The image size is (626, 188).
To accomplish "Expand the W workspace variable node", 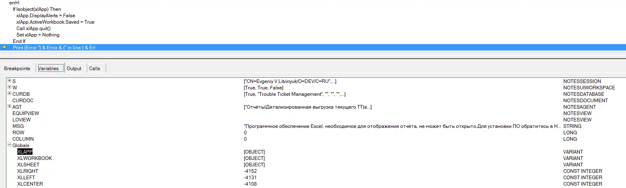I will tap(10, 87).
